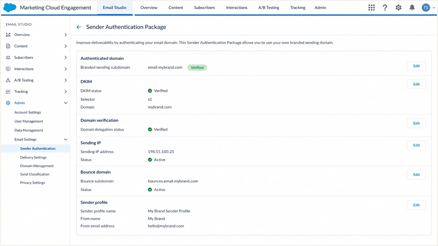The width and height of the screenshot is (438, 246).
Task: Open User Management in sidebar
Action: 29,121
